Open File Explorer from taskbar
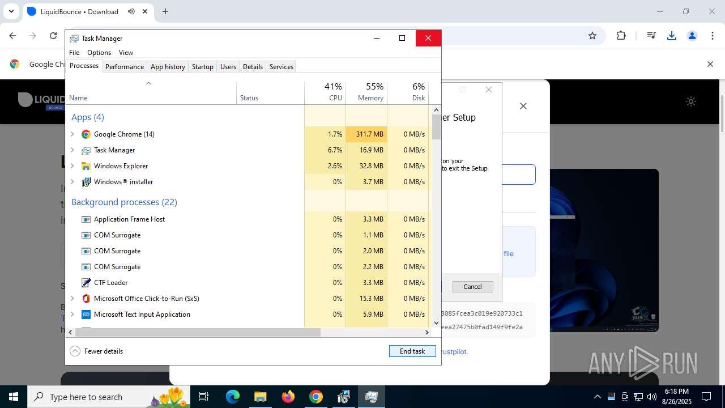Image resolution: width=725 pixels, height=408 pixels. point(260,397)
